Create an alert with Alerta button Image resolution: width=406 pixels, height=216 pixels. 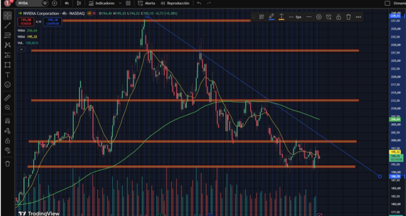coord(147,3)
